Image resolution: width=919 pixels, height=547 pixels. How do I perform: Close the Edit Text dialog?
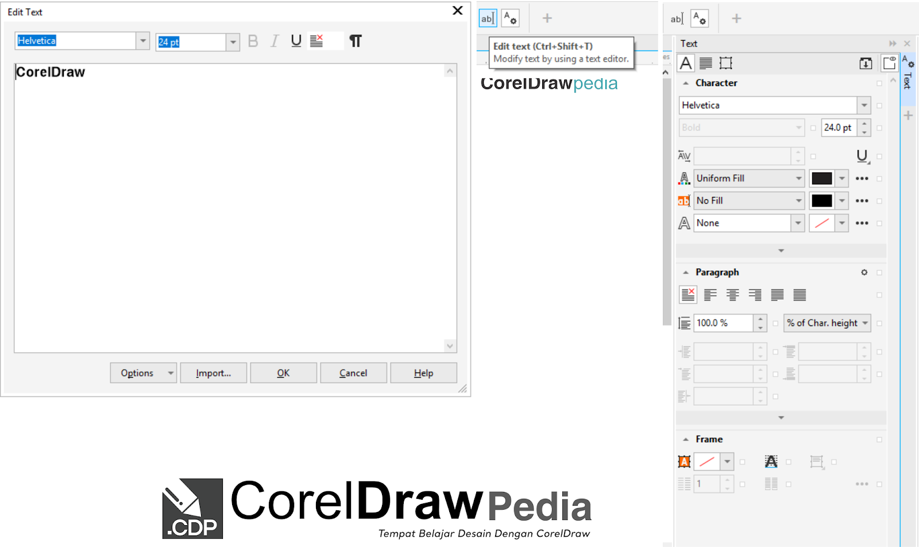pyautogui.click(x=458, y=11)
